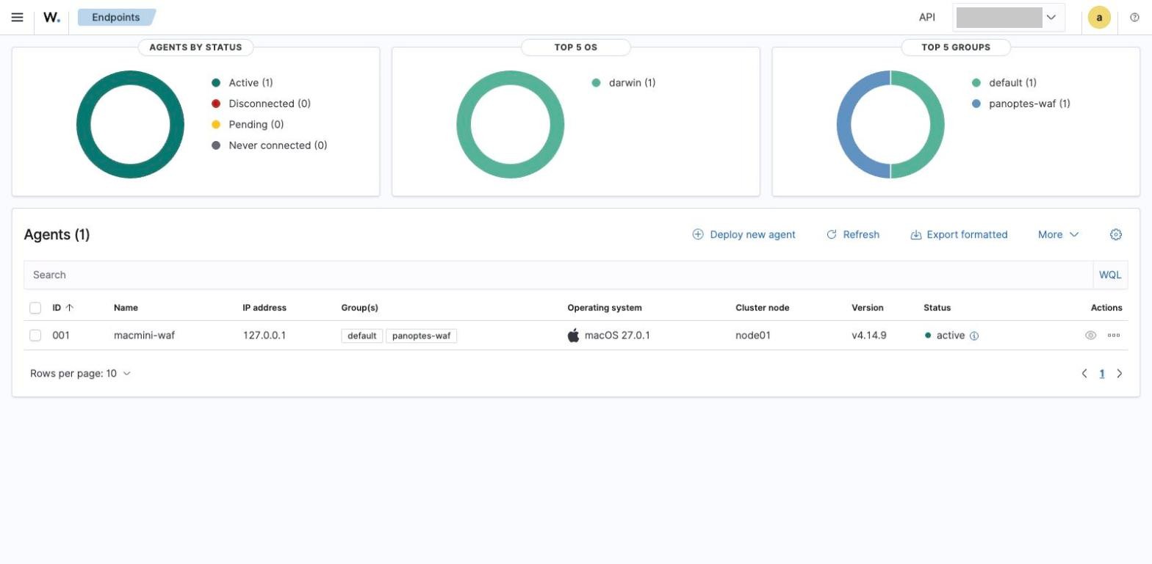
Task: Select default (1) group legend entry
Action: click(1004, 83)
